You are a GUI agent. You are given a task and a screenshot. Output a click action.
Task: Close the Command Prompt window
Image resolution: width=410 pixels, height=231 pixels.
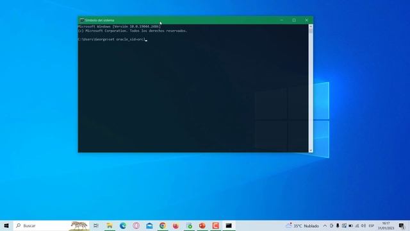click(x=307, y=20)
